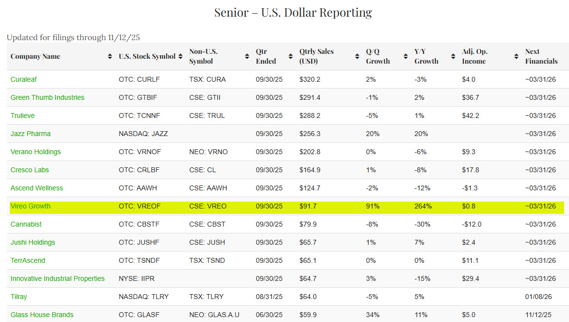Open the TerrAscend company link
This screenshot has height=322, width=569.
coord(27,260)
